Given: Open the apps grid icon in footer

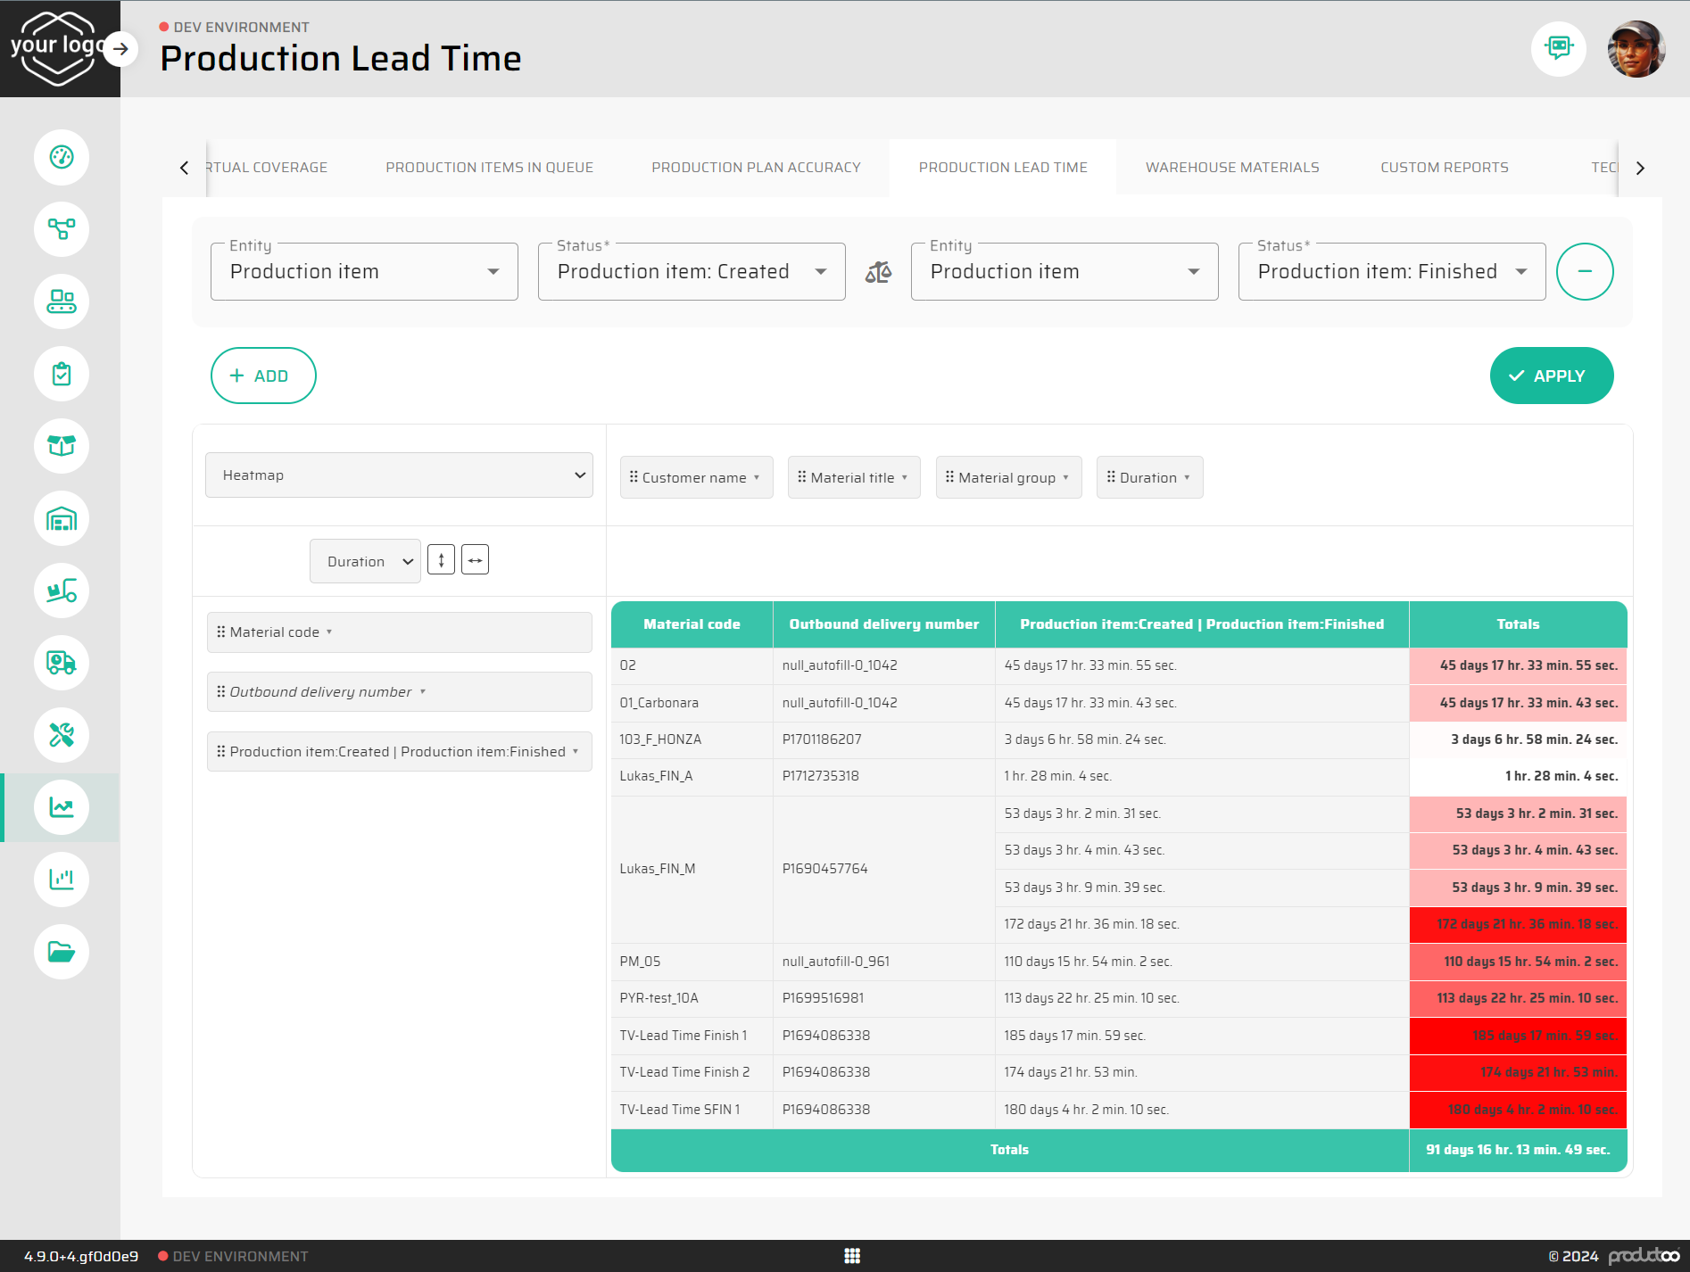Looking at the screenshot, I should pos(852,1256).
